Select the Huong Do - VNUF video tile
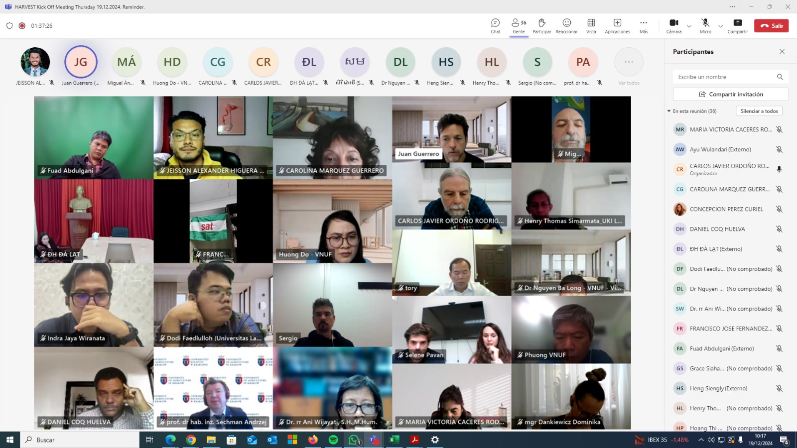The width and height of the screenshot is (797, 448). tap(332, 221)
